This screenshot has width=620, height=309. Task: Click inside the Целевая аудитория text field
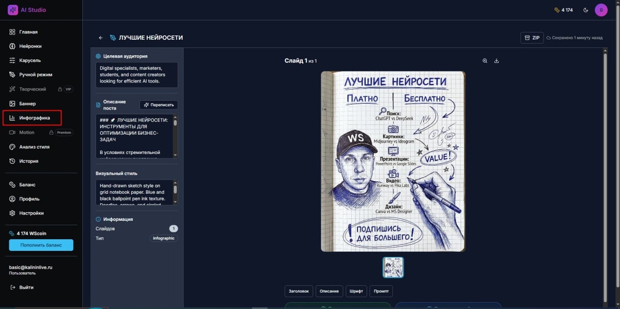[x=136, y=75]
